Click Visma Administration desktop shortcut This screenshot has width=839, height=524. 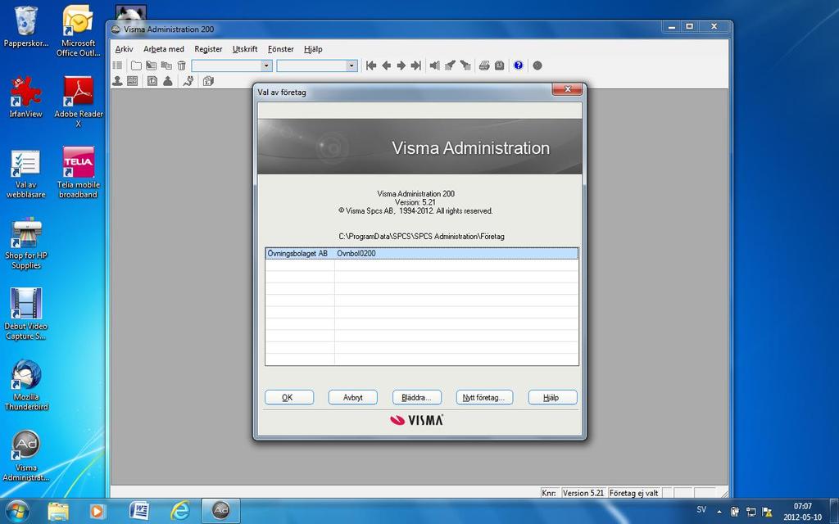[x=25, y=455]
